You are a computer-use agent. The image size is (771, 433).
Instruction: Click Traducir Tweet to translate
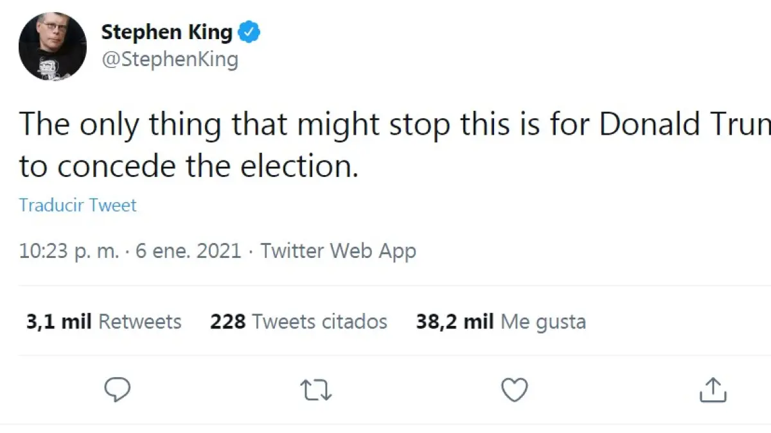pos(78,205)
